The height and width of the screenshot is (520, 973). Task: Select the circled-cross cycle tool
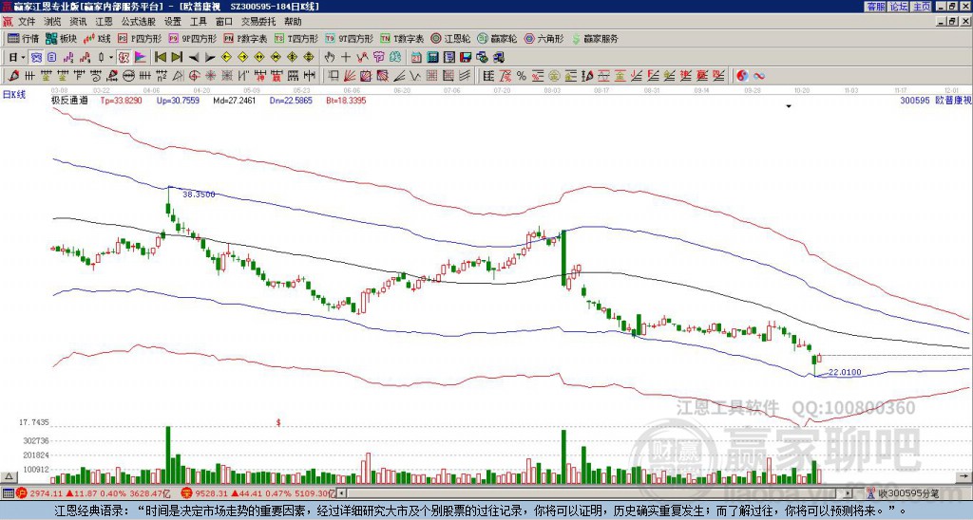pyautogui.click(x=194, y=76)
